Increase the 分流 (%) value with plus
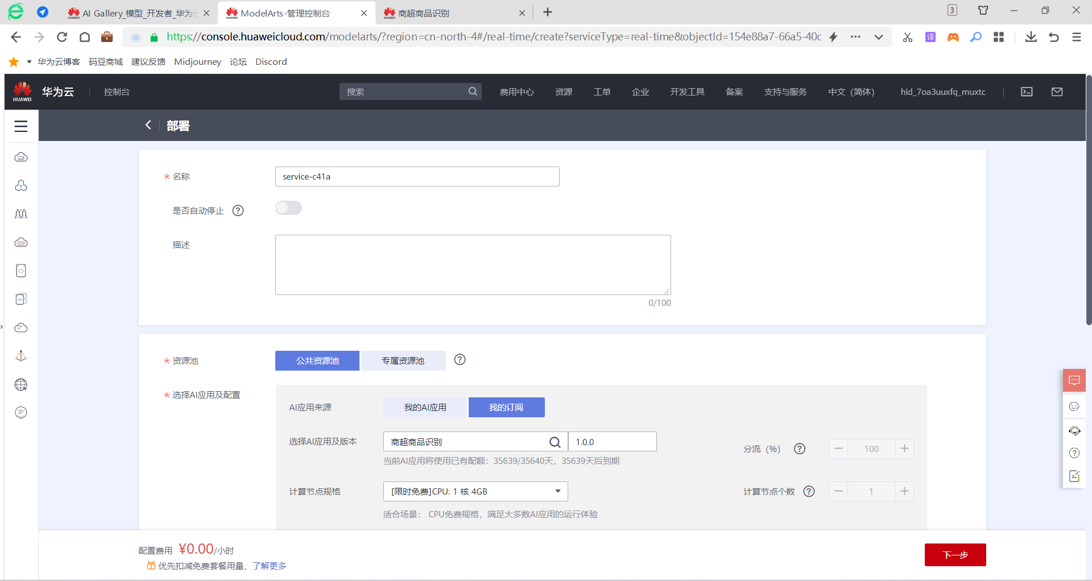 click(x=904, y=449)
